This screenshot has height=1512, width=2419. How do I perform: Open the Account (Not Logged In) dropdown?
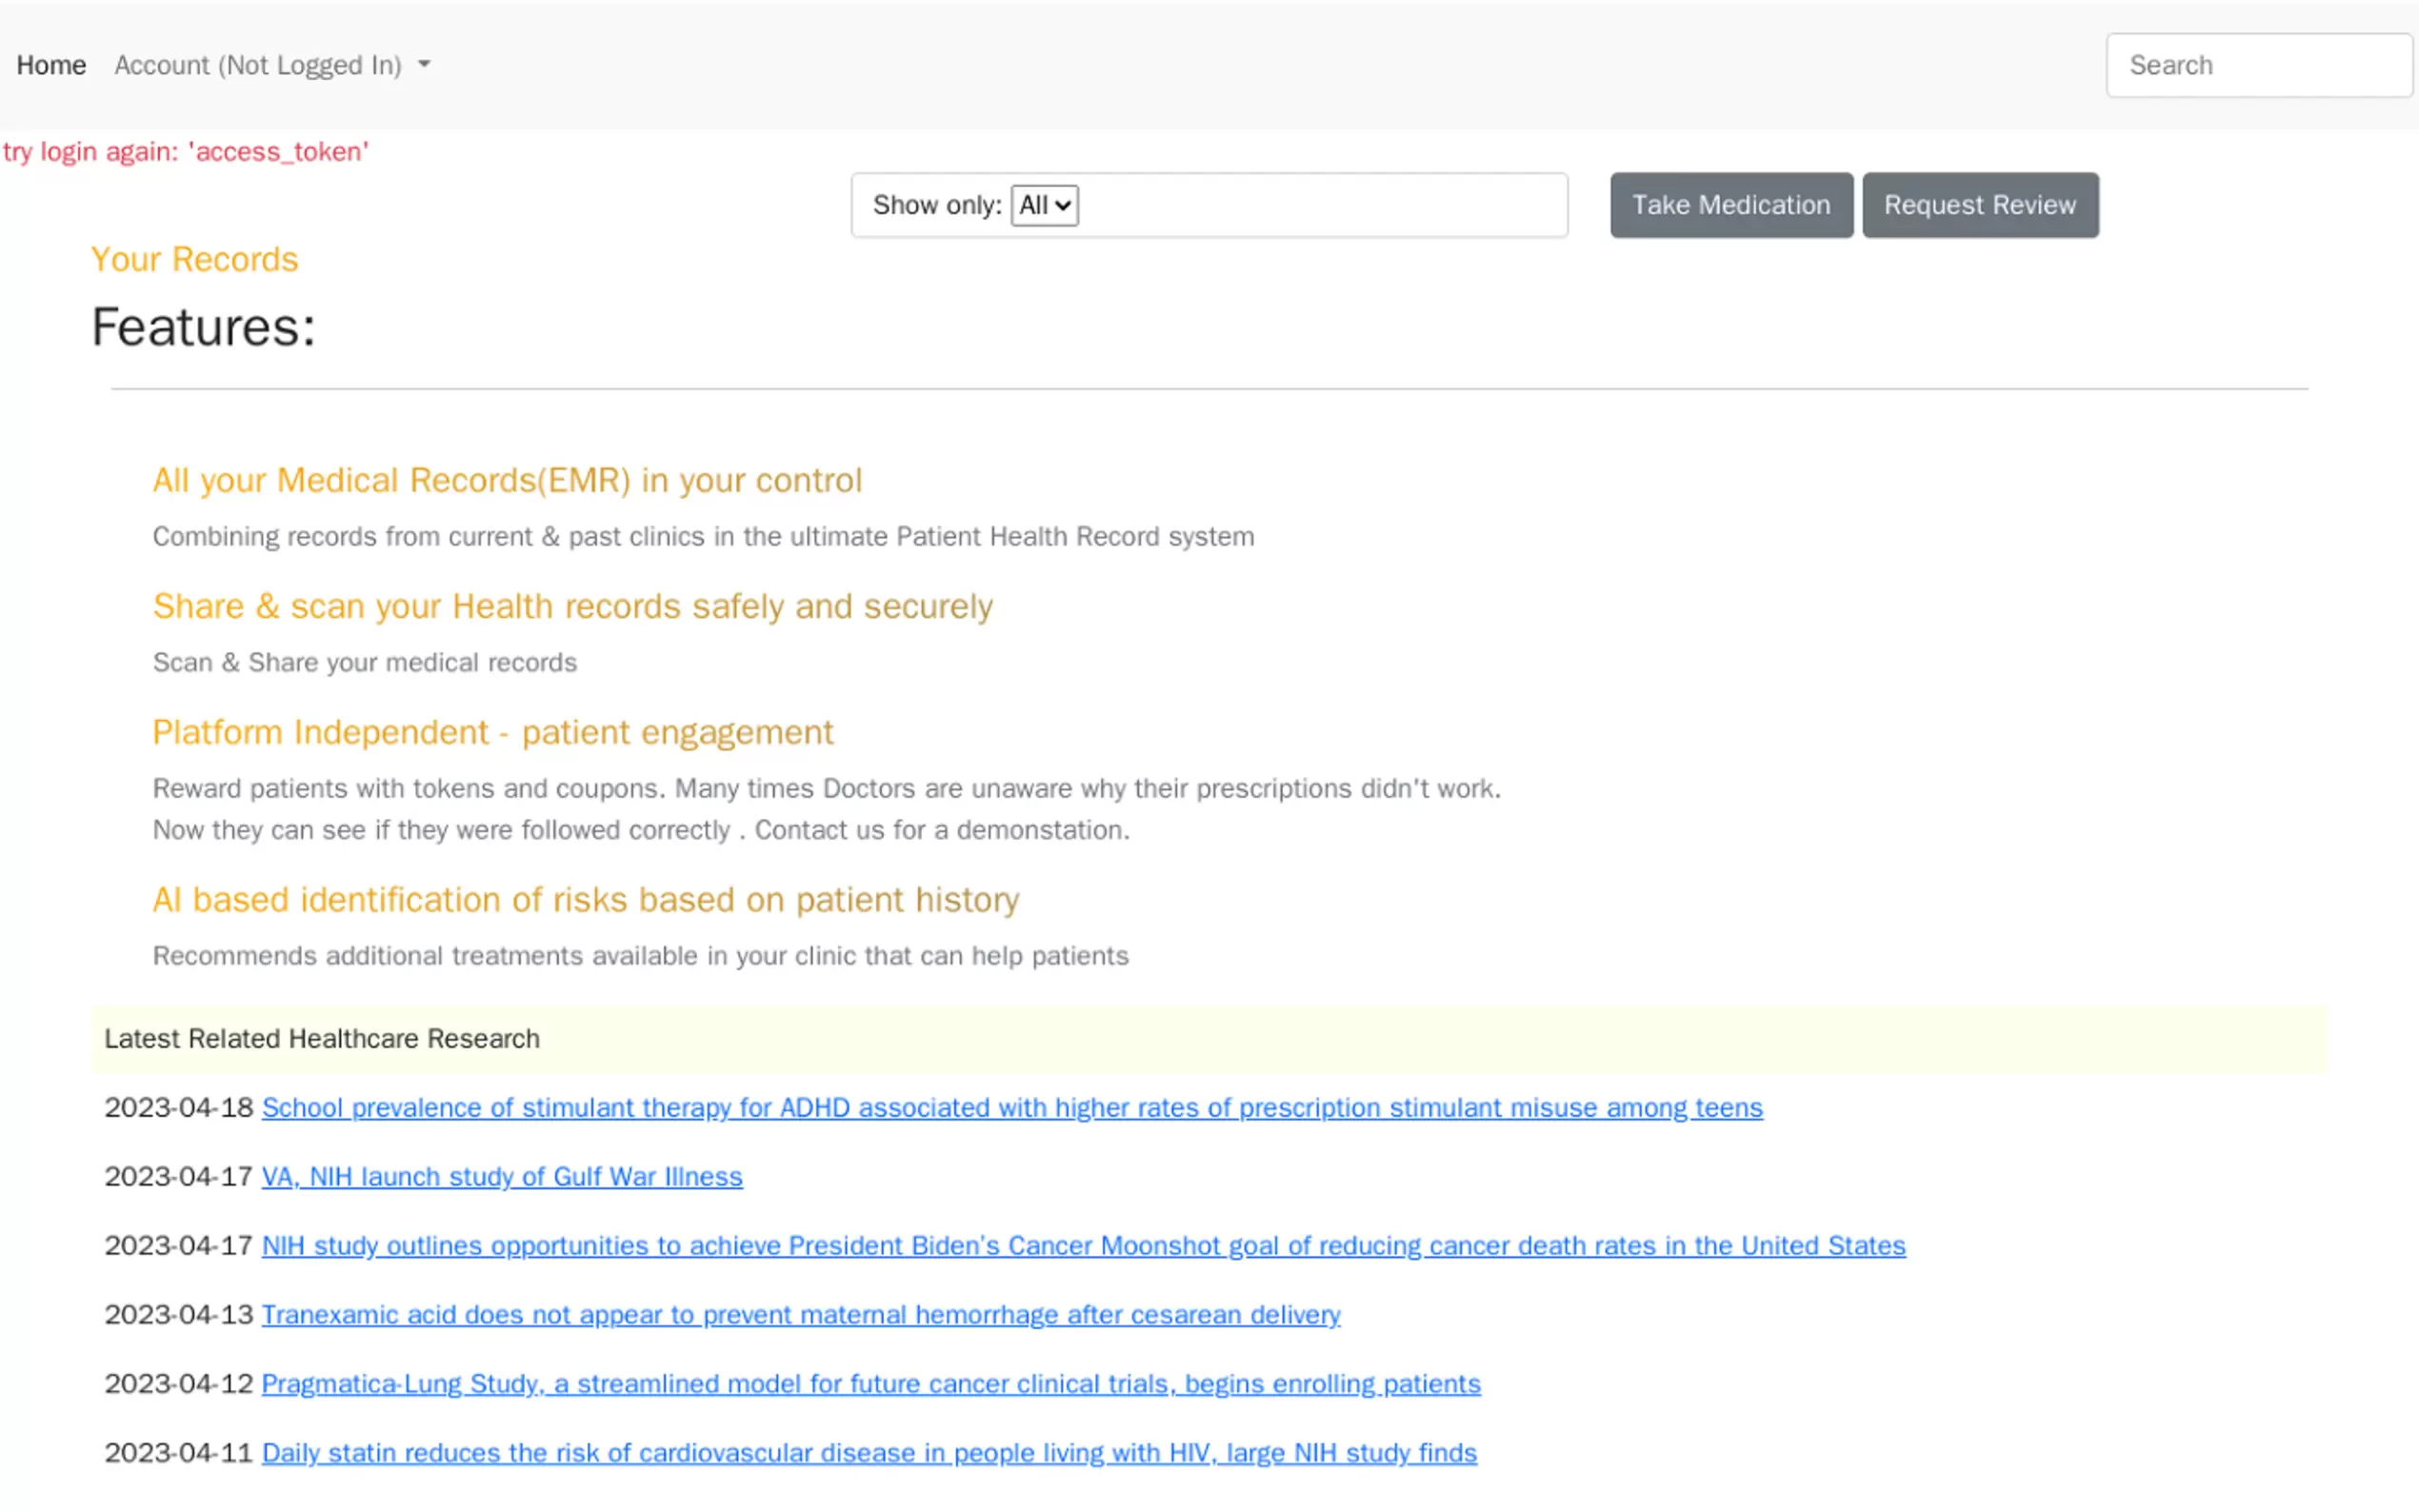tap(258, 65)
